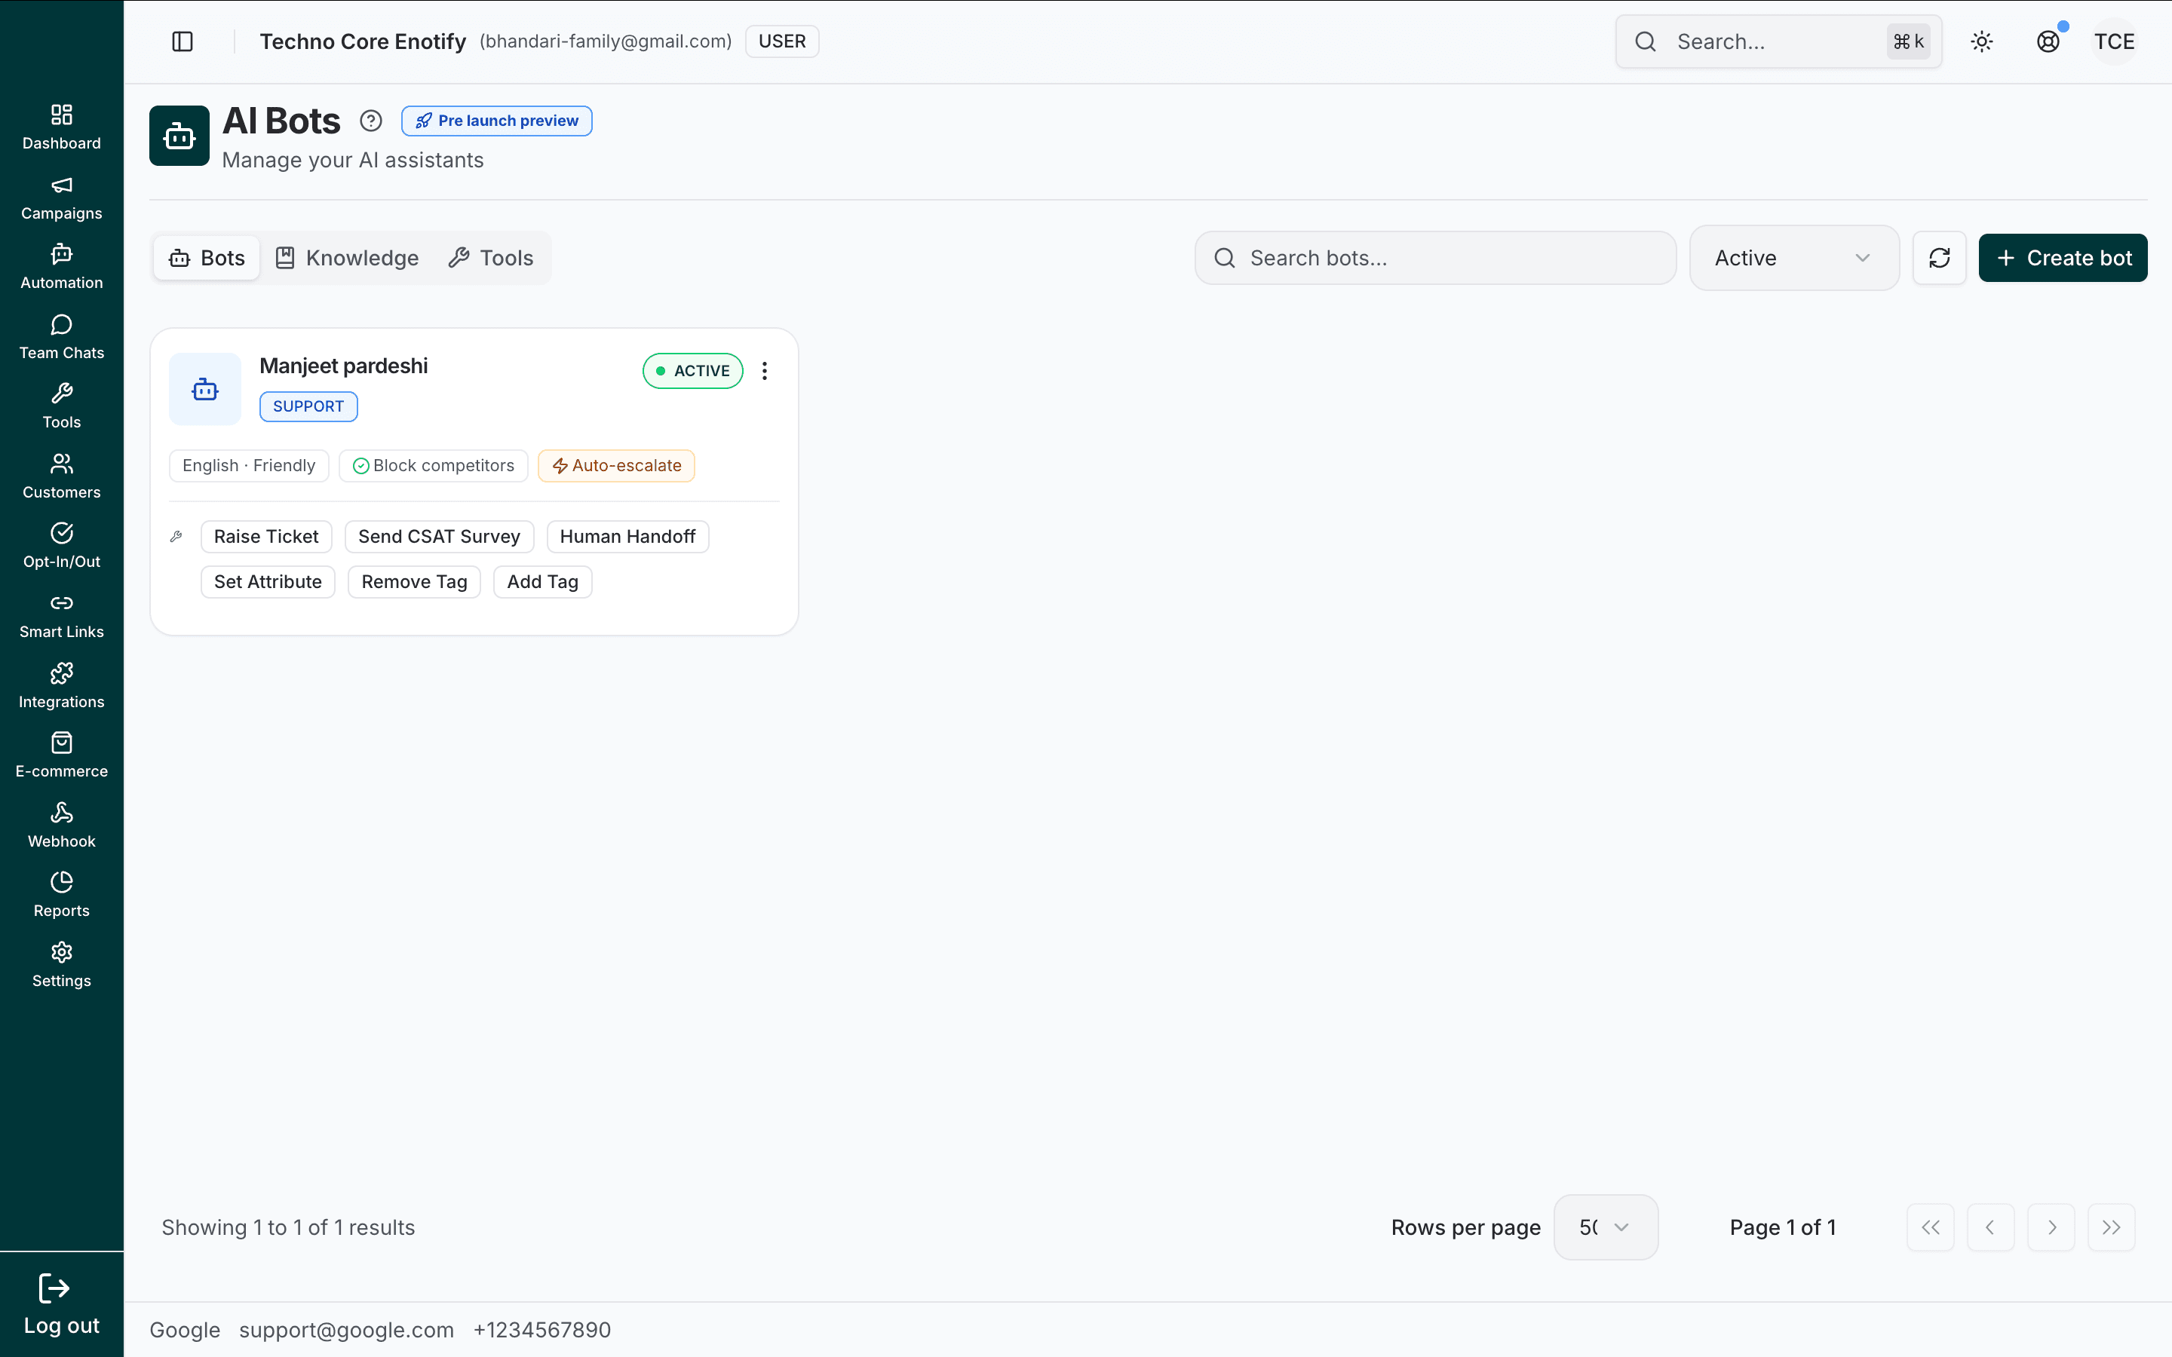Toggle light/dark theme sun icon

(x=1982, y=41)
